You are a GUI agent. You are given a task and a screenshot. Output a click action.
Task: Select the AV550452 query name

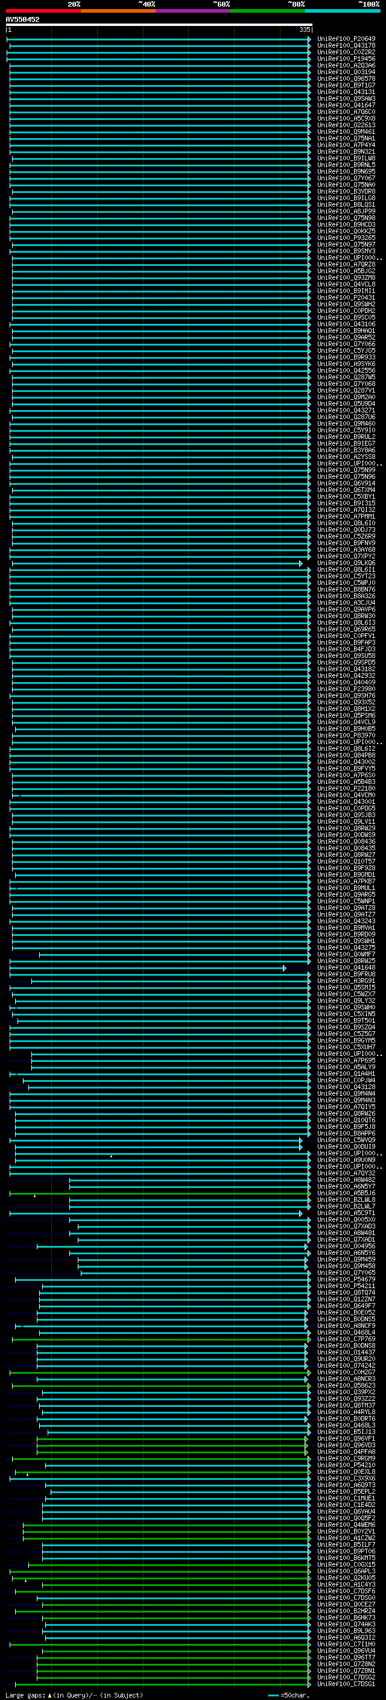coord(22,20)
